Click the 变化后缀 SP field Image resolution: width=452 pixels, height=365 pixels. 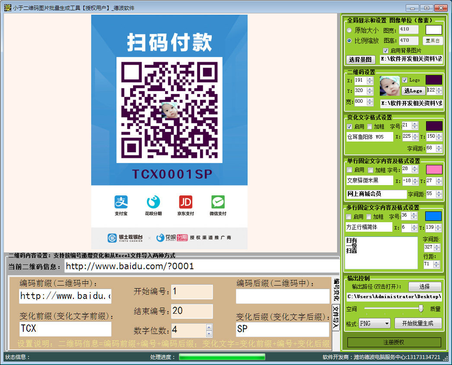[x=283, y=329]
